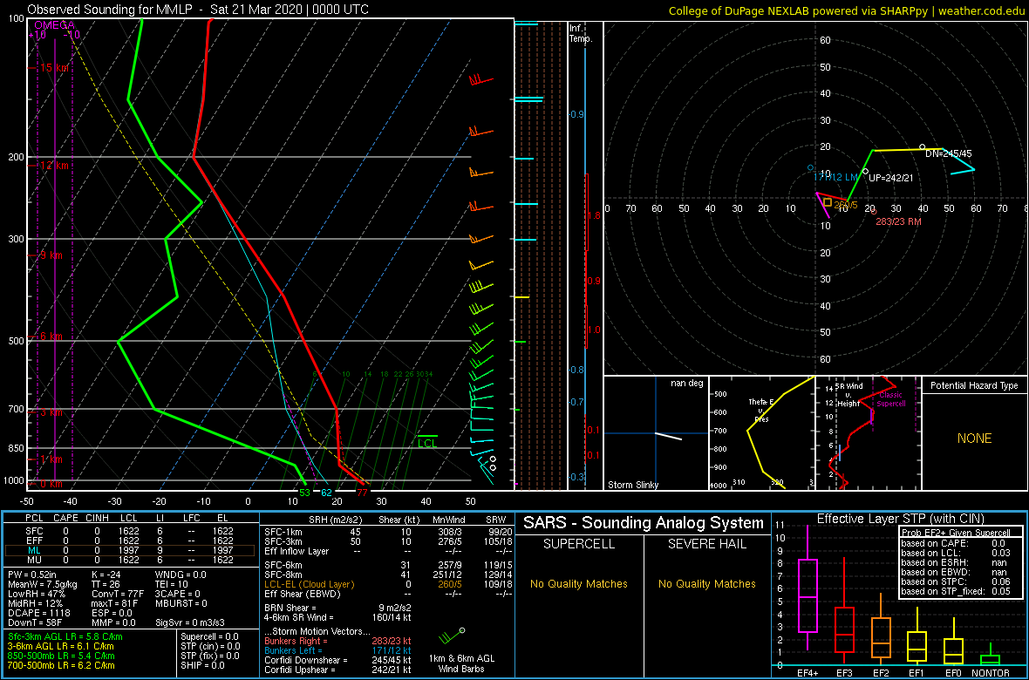
Task: Click the Potential Hazard Type heading
Action: (974, 386)
